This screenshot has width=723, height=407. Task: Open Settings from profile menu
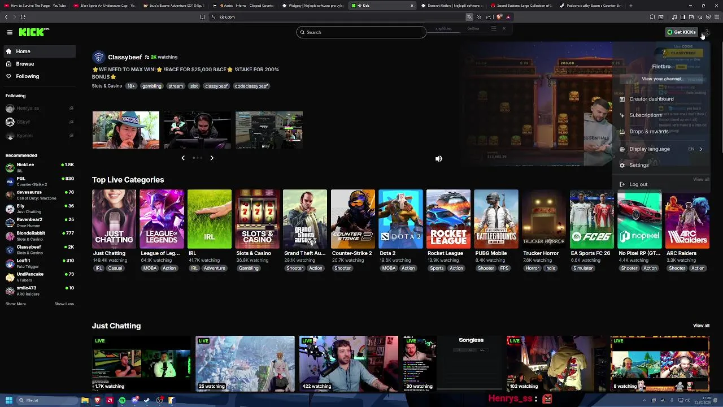click(661, 165)
